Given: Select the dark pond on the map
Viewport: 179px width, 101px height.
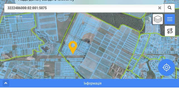Looking at the screenshot, I should click(x=45, y=49).
